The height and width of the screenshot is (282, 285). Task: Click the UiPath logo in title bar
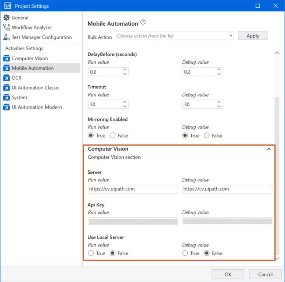click(x=7, y=6)
